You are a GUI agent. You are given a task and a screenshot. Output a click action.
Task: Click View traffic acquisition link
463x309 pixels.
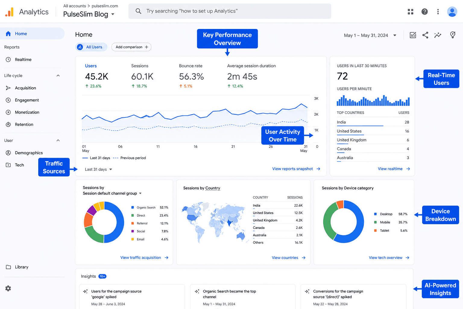[144, 257]
